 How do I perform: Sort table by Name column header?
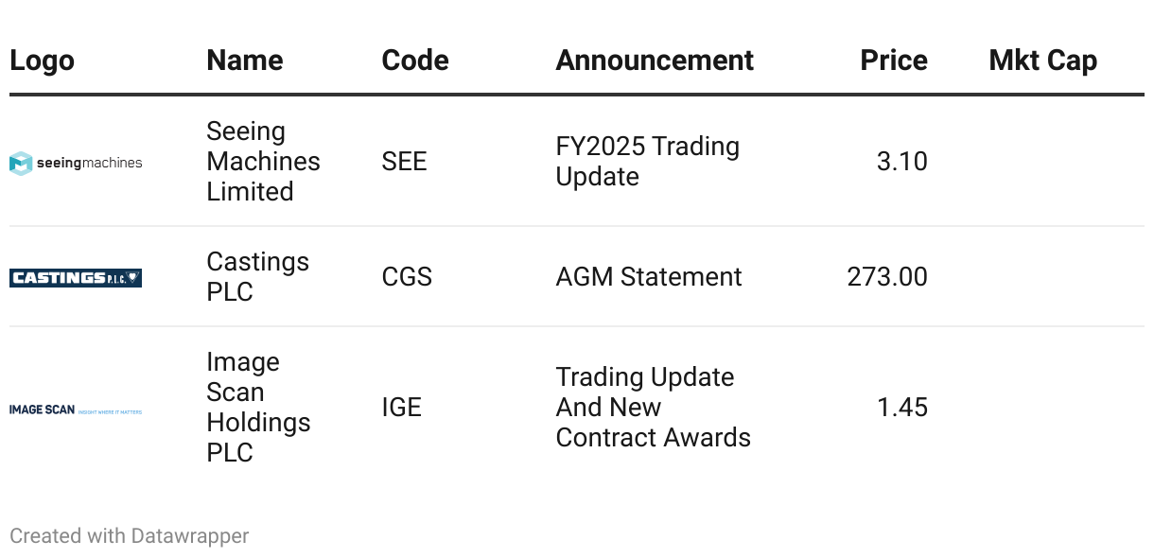click(244, 61)
